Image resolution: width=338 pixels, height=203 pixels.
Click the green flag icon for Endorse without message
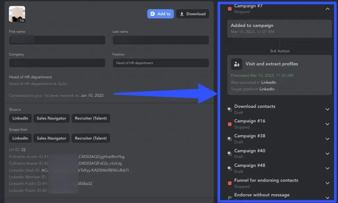(230, 198)
